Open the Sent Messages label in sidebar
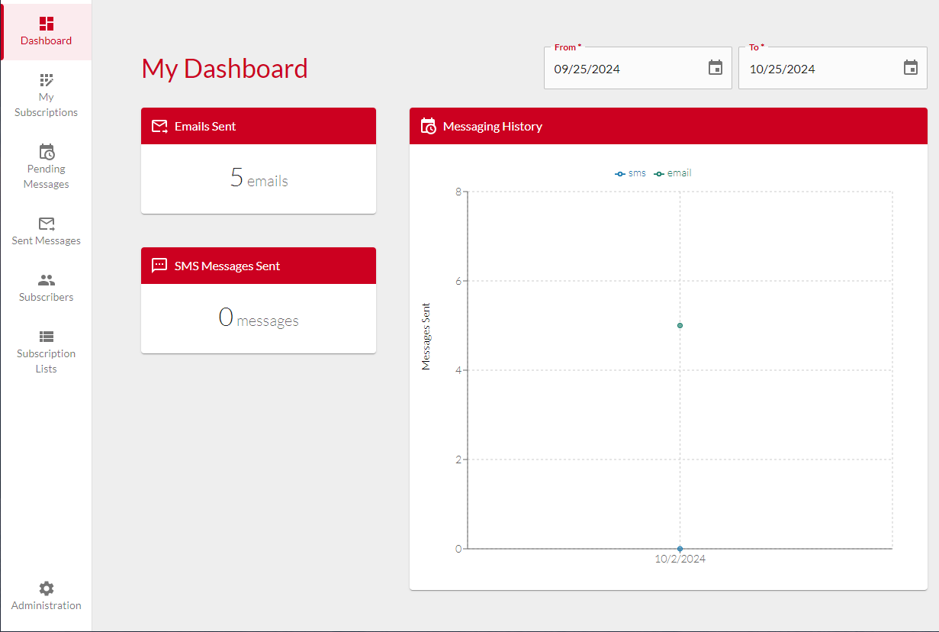Viewport: 939px width, 632px height. (47, 240)
